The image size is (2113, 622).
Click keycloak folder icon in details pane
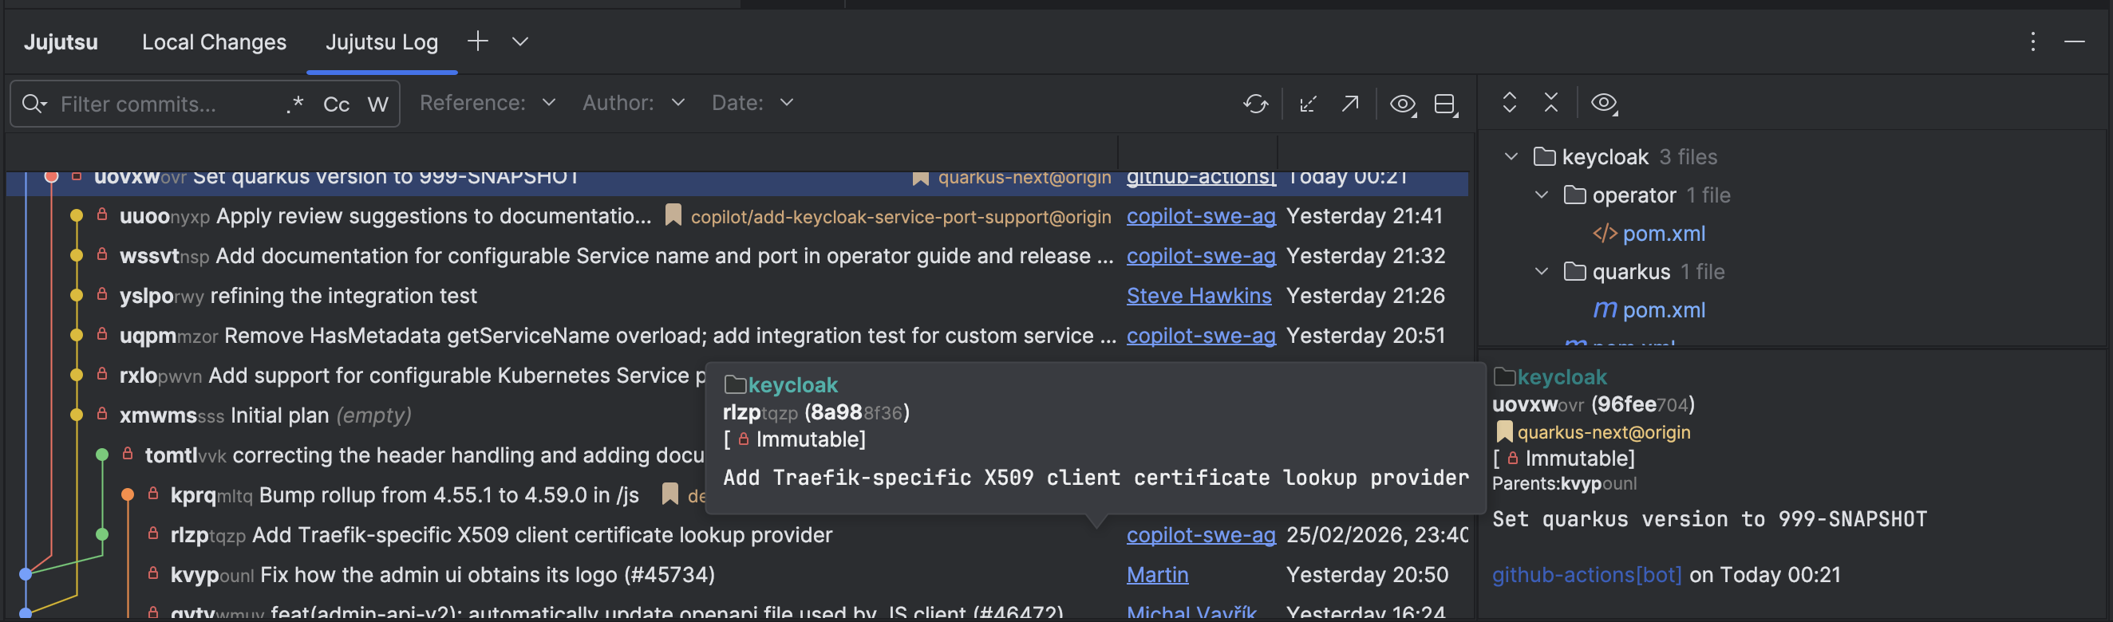pos(1503,377)
